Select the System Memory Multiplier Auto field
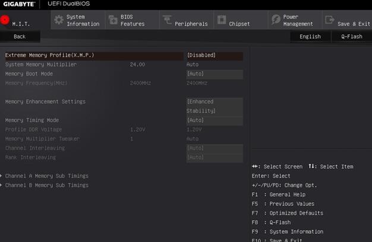372x242 pixels. [193, 64]
